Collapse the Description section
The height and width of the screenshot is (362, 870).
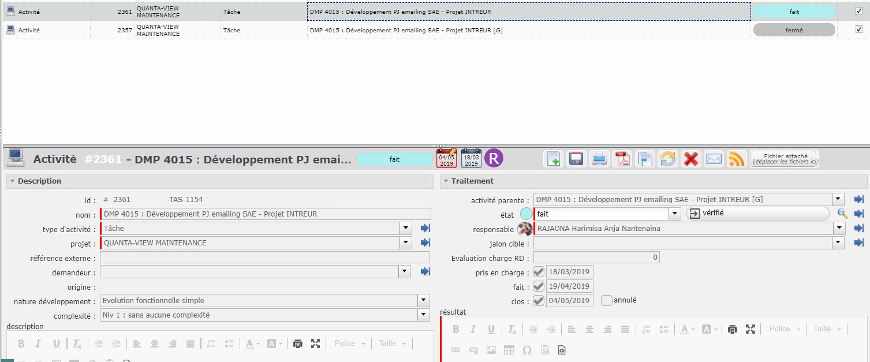pos(12,181)
